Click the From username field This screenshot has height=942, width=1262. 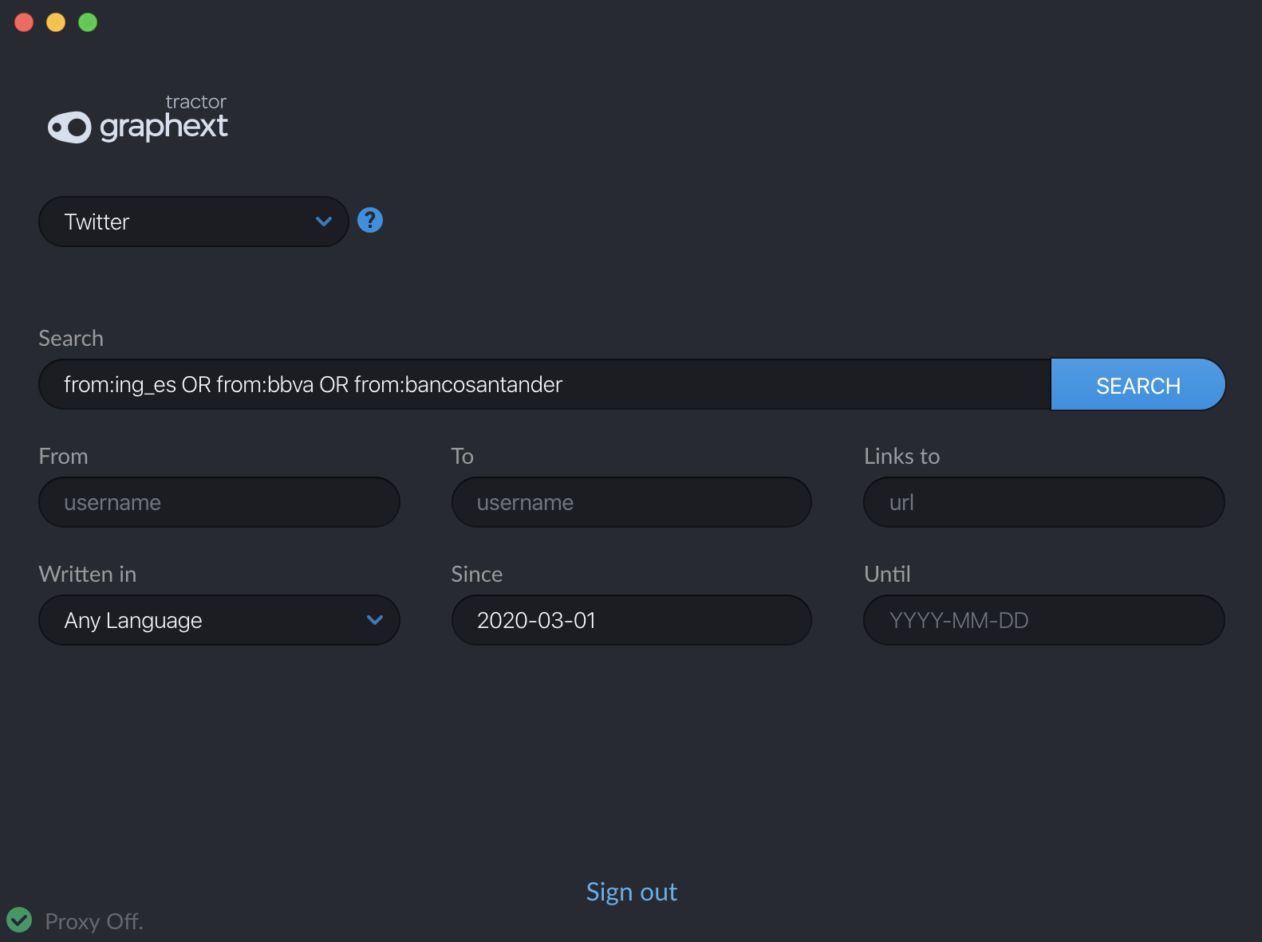click(219, 502)
